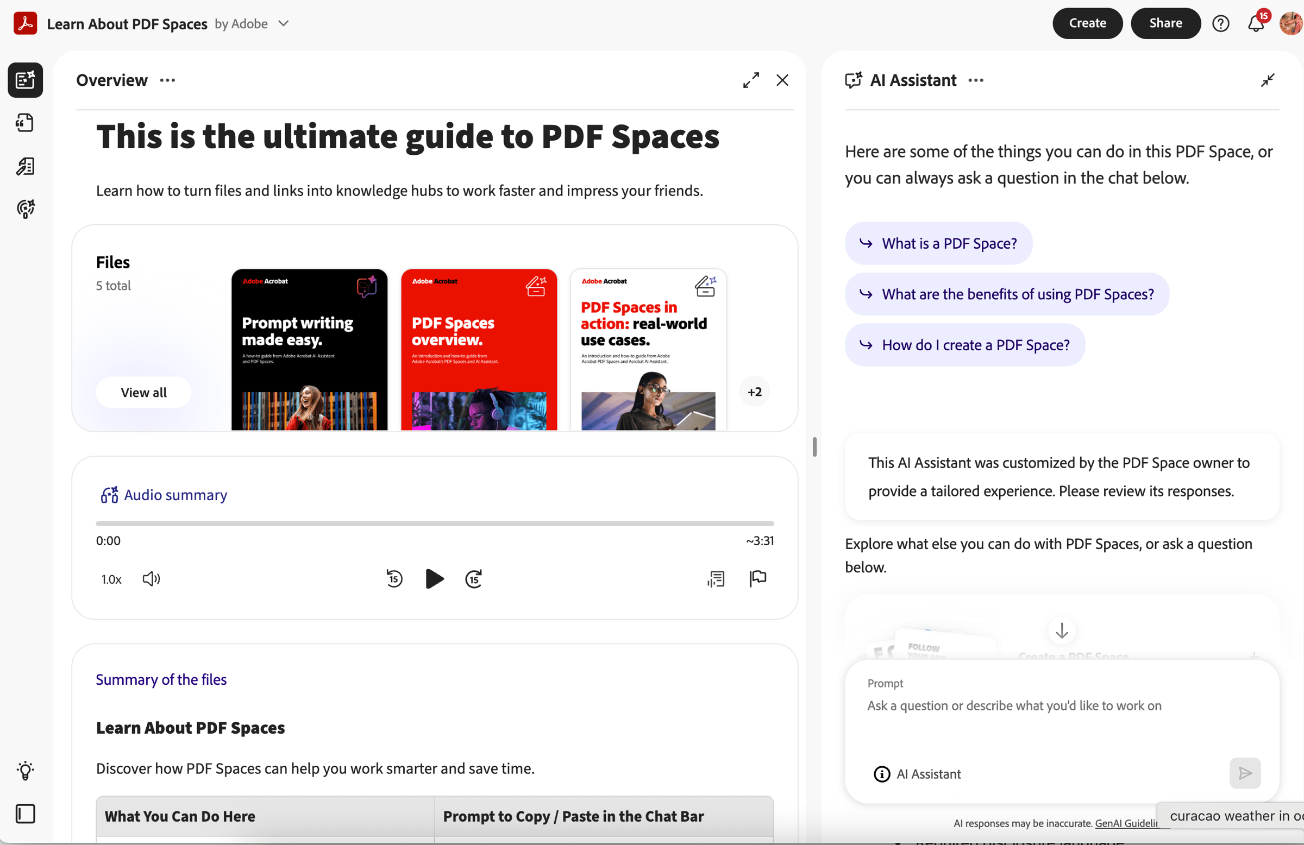The height and width of the screenshot is (845, 1304).
Task: Open the Overview panel three-dots menu
Action: coord(168,80)
